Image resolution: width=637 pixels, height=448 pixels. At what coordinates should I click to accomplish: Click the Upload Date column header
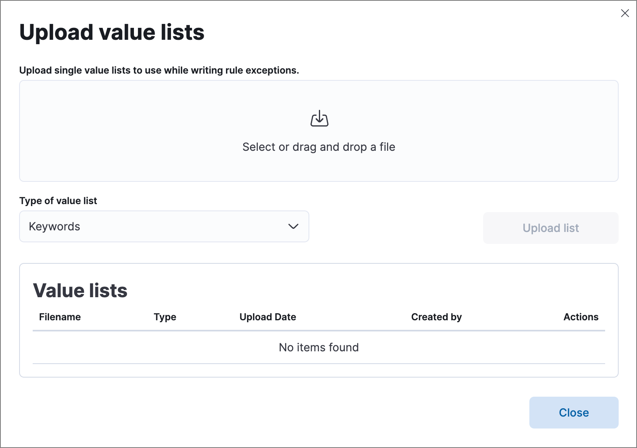click(x=267, y=317)
